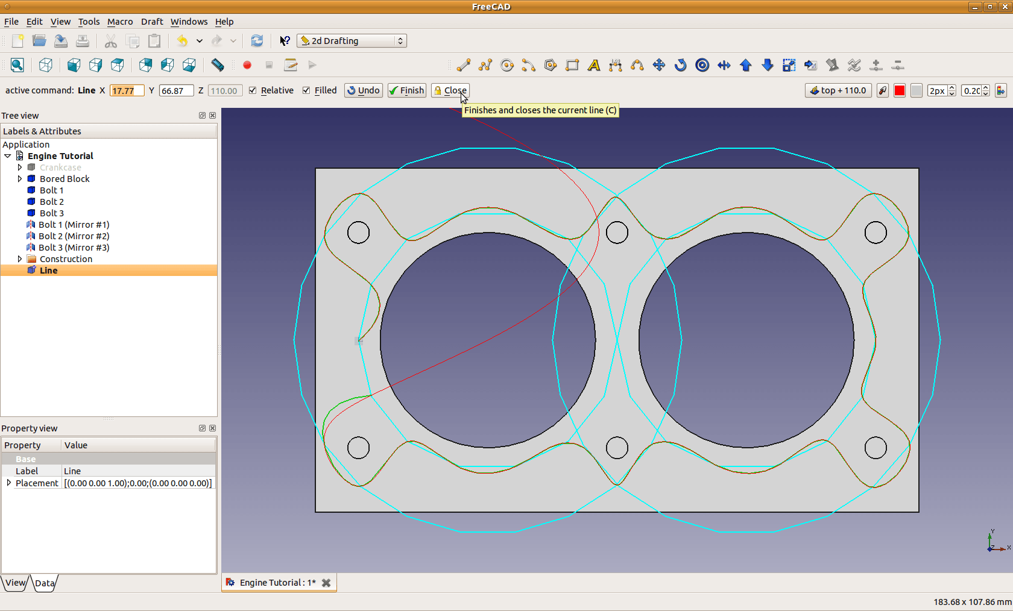
Task: Expand the Bored Block tree item
Action: pos(20,179)
